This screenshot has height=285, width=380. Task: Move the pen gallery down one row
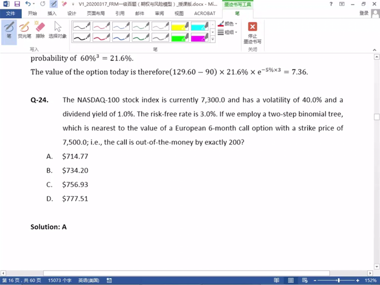(x=212, y=32)
